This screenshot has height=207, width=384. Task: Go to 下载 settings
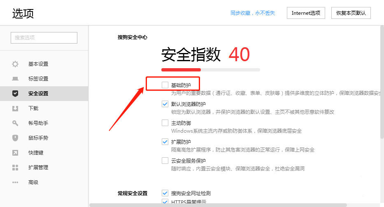(x=44, y=108)
